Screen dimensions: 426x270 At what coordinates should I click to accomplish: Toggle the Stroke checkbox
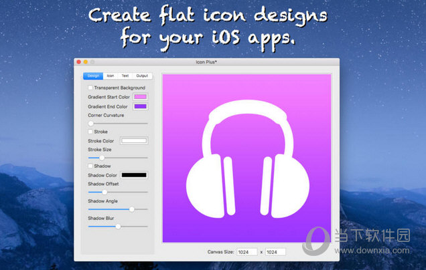pyautogui.click(x=90, y=132)
